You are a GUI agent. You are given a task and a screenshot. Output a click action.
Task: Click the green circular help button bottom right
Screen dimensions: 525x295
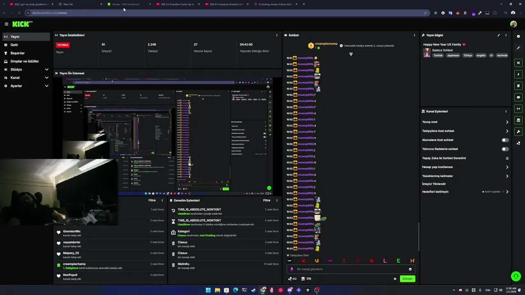tap(516, 277)
